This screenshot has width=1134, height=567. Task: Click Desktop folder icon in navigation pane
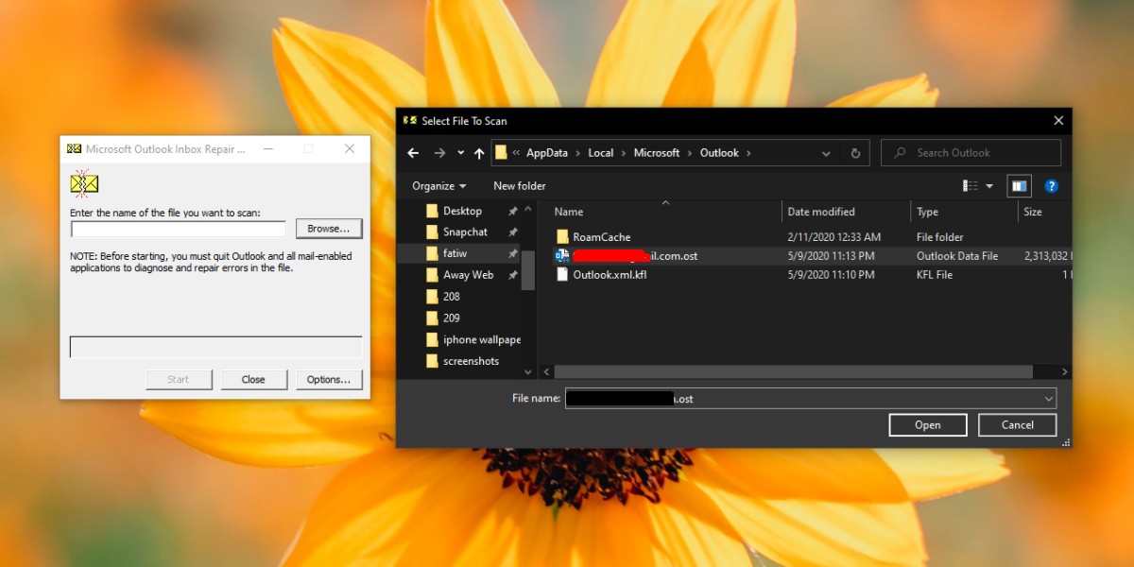click(x=432, y=211)
